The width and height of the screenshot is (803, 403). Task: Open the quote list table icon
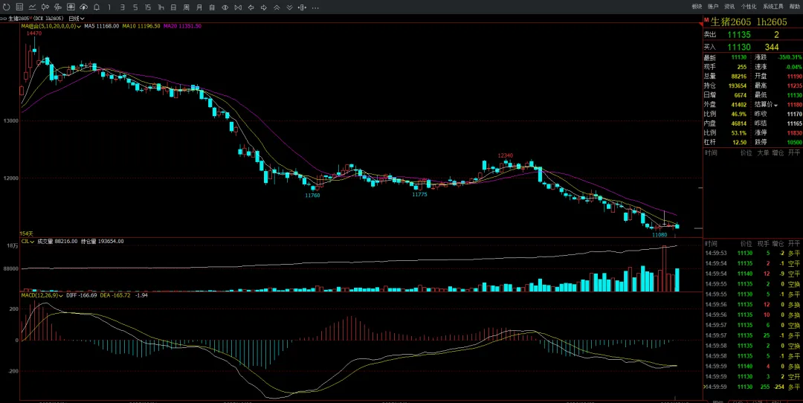pos(19,7)
